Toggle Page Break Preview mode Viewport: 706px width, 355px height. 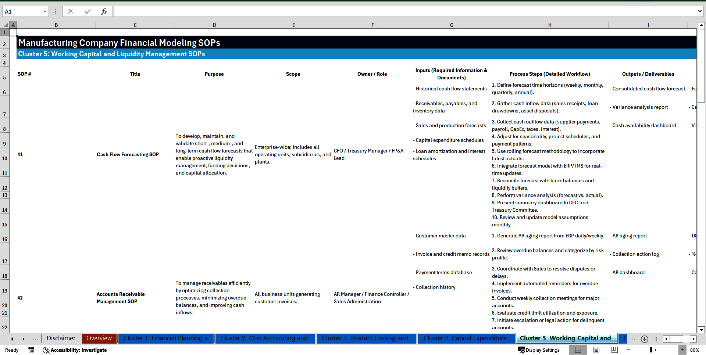click(x=614, y=350)
